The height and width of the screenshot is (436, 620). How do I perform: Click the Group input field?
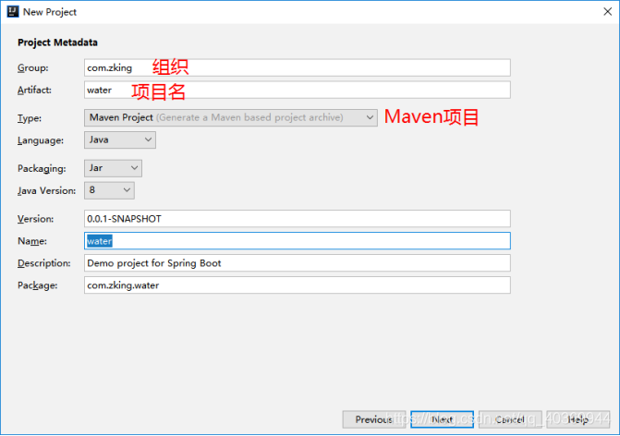pos(297,67)
